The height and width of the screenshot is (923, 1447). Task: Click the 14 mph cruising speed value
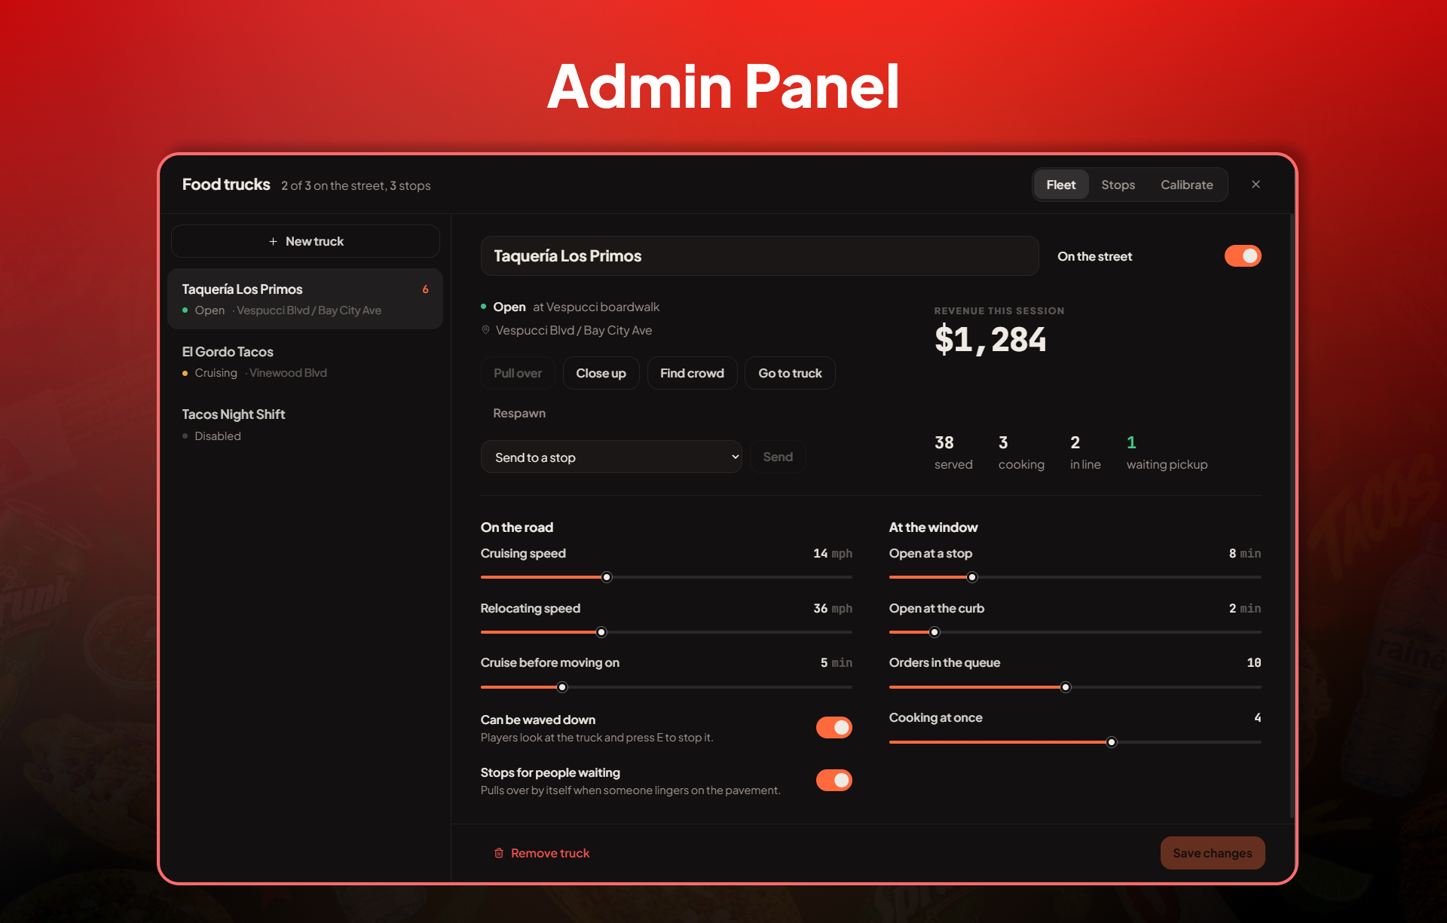(832, 553)
